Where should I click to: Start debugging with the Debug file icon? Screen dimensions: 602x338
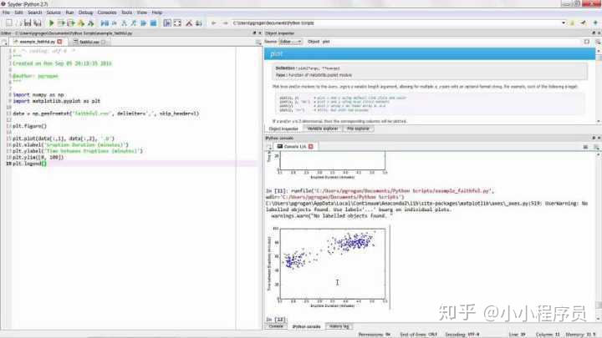[x=105, y=23]
